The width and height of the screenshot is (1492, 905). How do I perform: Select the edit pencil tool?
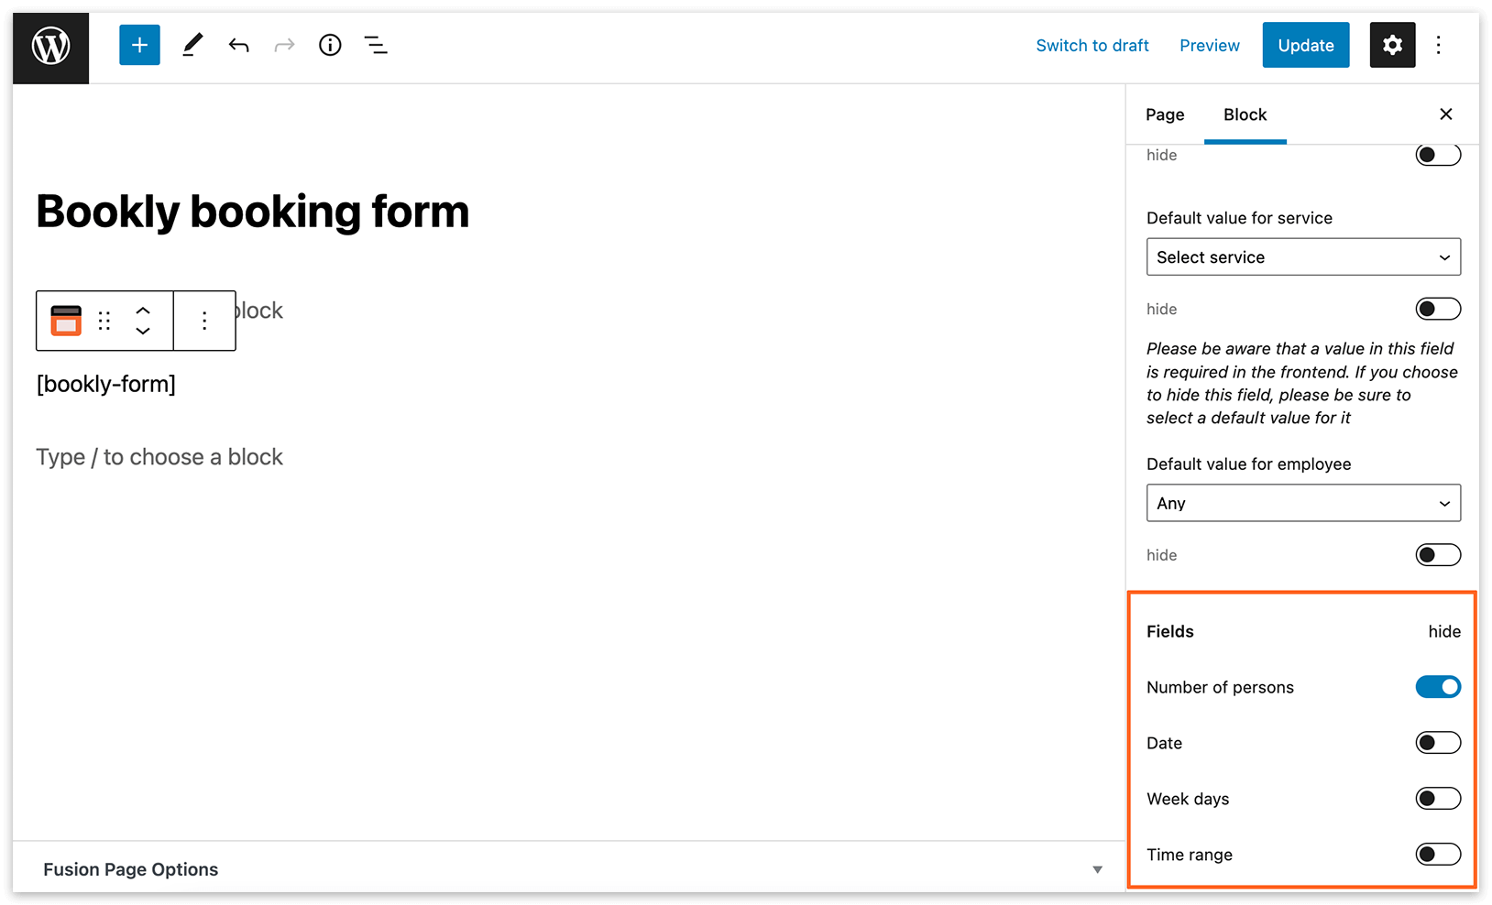[x=192, y=45]
